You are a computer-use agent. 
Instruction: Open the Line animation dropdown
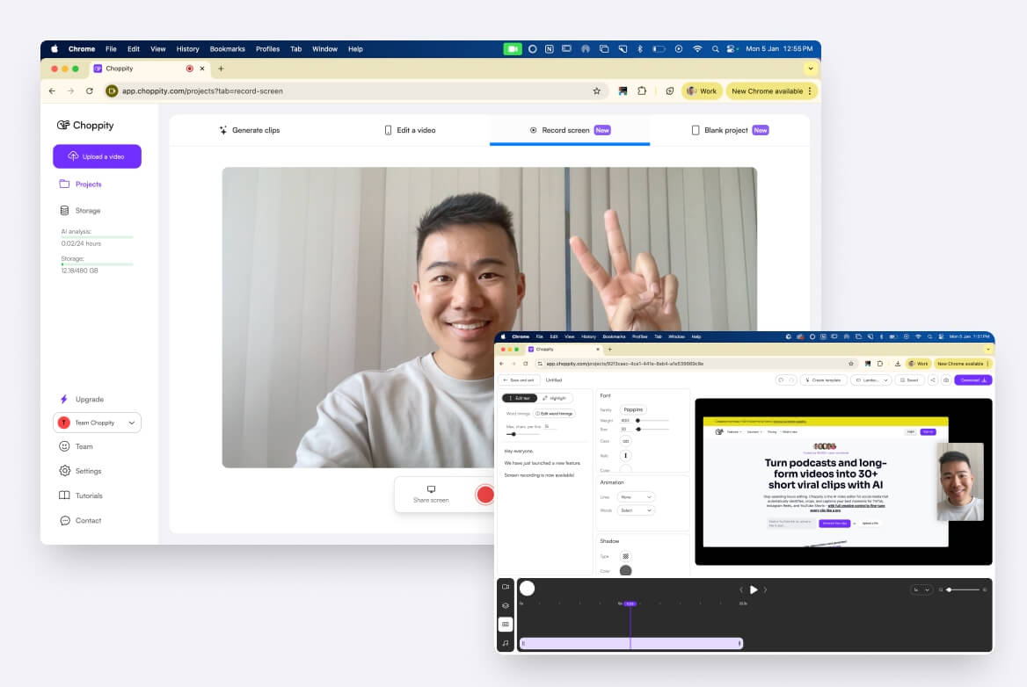636,497
